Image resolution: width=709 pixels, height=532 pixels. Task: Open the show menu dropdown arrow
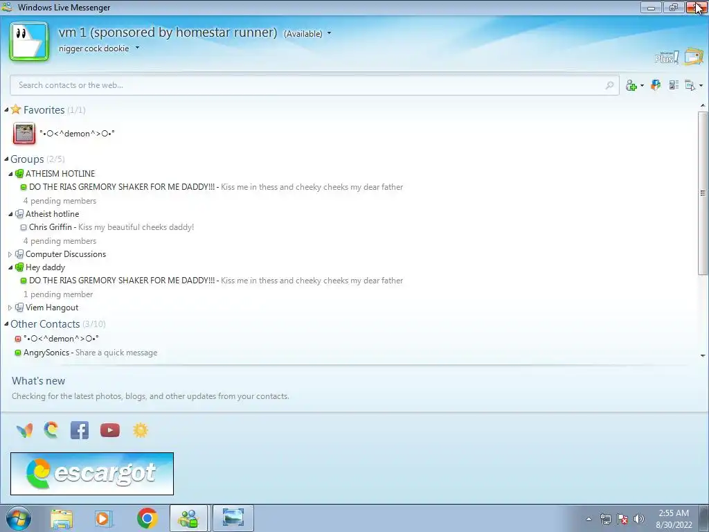701,85
